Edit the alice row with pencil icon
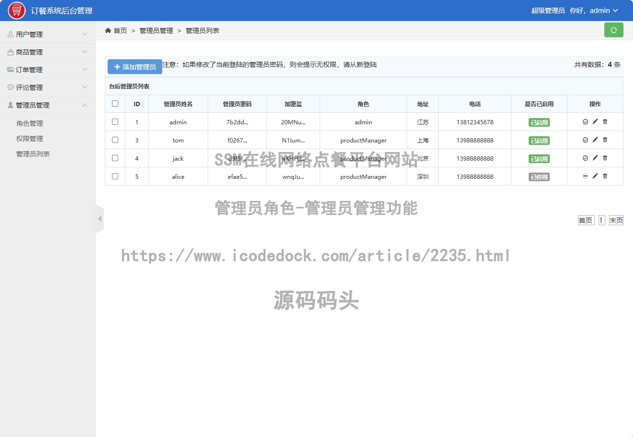Screen dimensions: 633x437 (595, 176)
